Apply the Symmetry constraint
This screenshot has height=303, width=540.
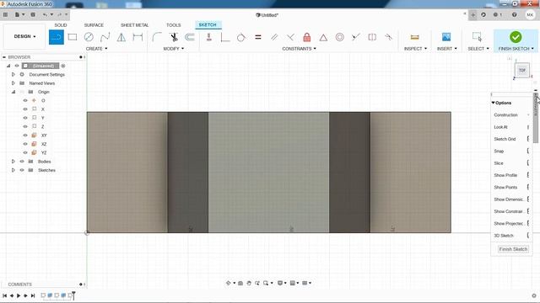(372, 37)
